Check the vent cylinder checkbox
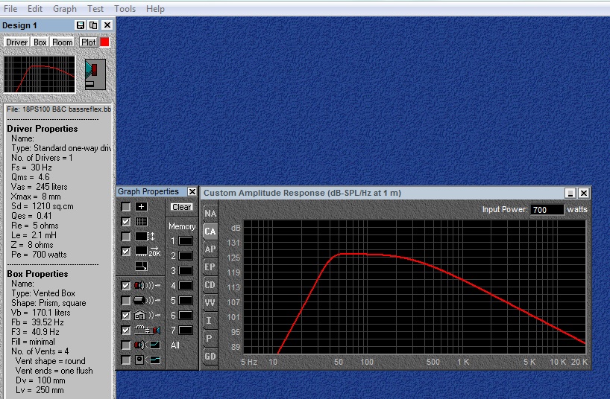The width and height of the screenshot is (610, 399). coord(126,300)
